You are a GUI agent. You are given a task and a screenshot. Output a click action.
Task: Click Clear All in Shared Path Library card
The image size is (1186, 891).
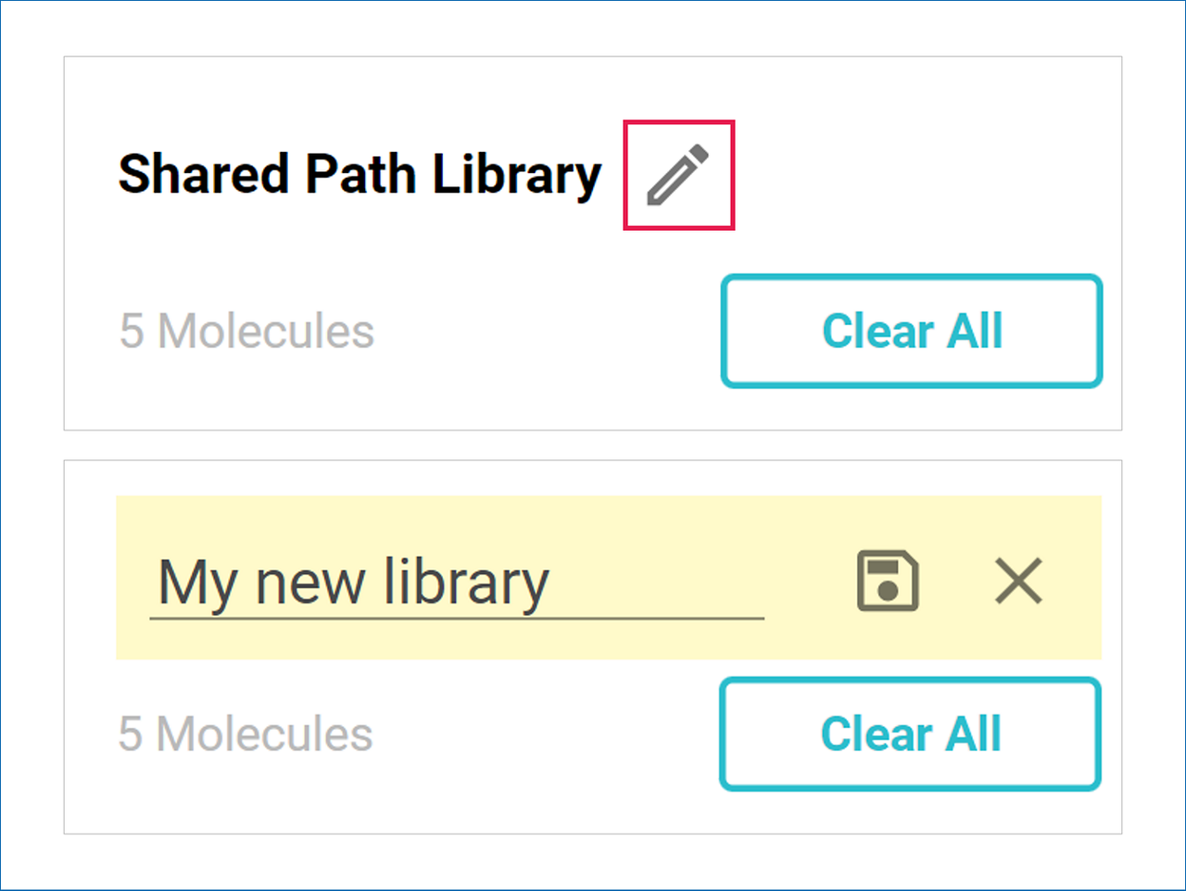tap(912, 331)
